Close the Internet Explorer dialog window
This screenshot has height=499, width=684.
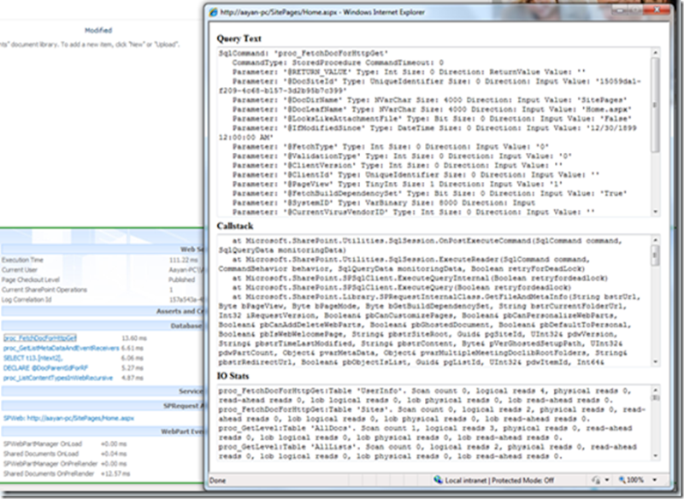click(657, 10)
